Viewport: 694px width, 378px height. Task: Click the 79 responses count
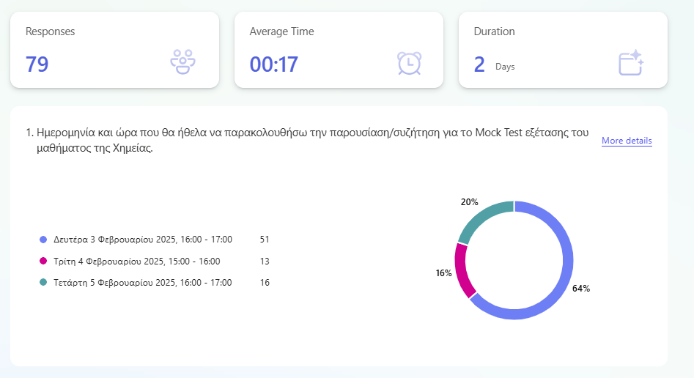coord(37,64)
